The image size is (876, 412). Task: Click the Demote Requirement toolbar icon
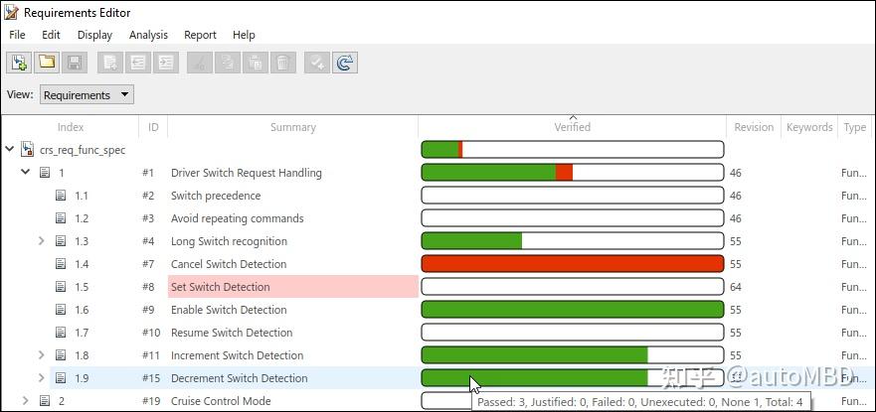click(167, 63)
